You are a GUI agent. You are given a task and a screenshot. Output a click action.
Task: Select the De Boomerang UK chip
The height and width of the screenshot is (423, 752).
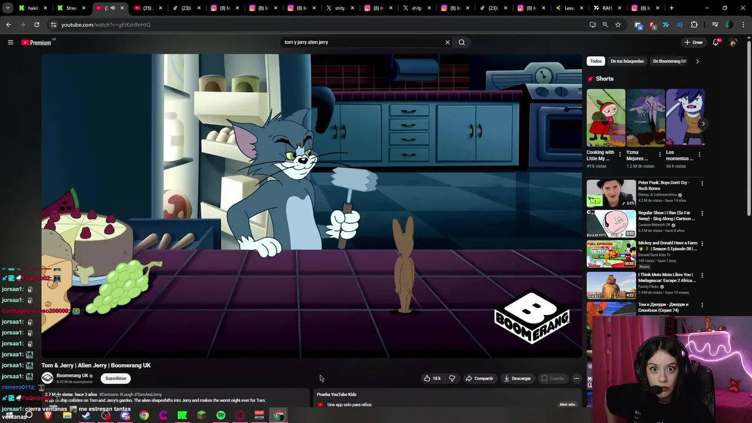point(669,61)
